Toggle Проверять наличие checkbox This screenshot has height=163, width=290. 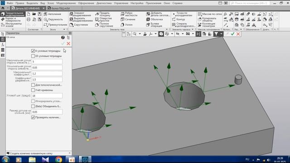click(33, 117)
